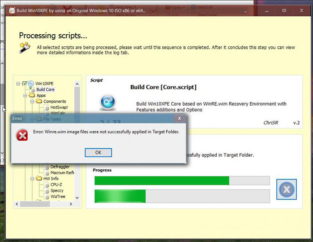The height and width of the screenshot is (242, 313).
Task: Click the Build Core script icon in tree
Action: [x=33, y=90]
